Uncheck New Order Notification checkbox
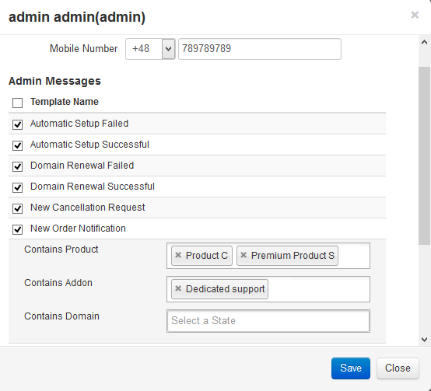Screen dimensions: 431x391 point(18,229)
